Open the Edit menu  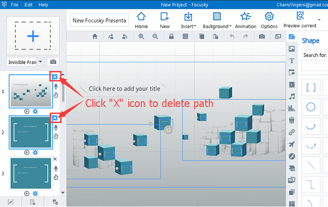[28, 5]
